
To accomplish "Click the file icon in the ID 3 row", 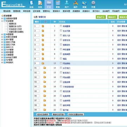I will tap(43, 35).
